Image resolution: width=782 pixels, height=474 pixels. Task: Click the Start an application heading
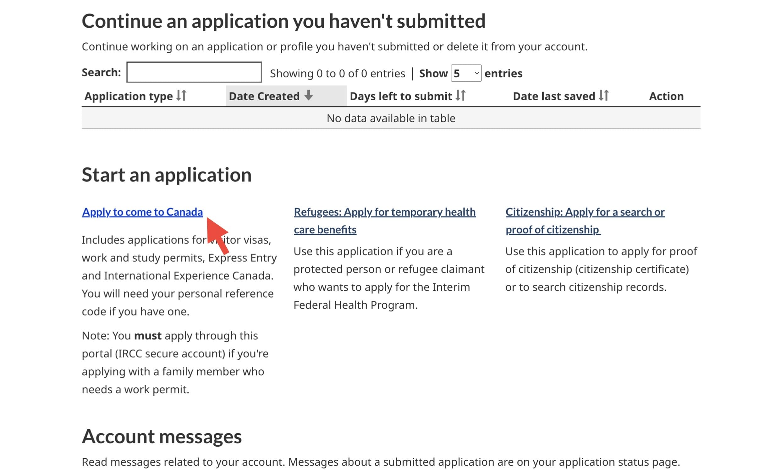166,175
